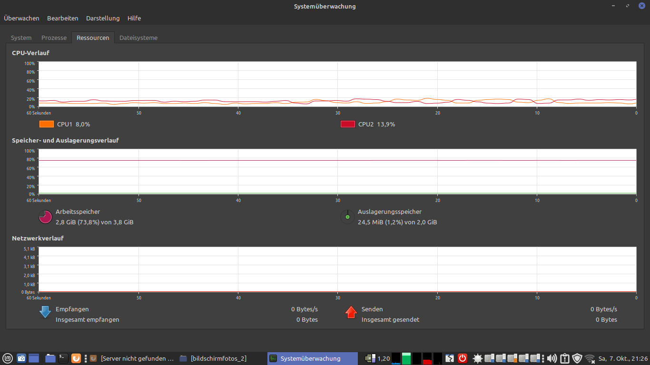Minimize the Systemüberwachung window
Viewport: 650px width, 365px height.
(x=614, y=6)
